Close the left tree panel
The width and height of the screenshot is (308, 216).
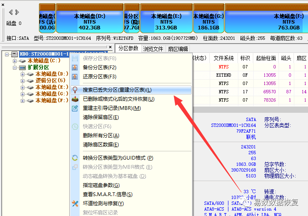[x=110, y=47]
